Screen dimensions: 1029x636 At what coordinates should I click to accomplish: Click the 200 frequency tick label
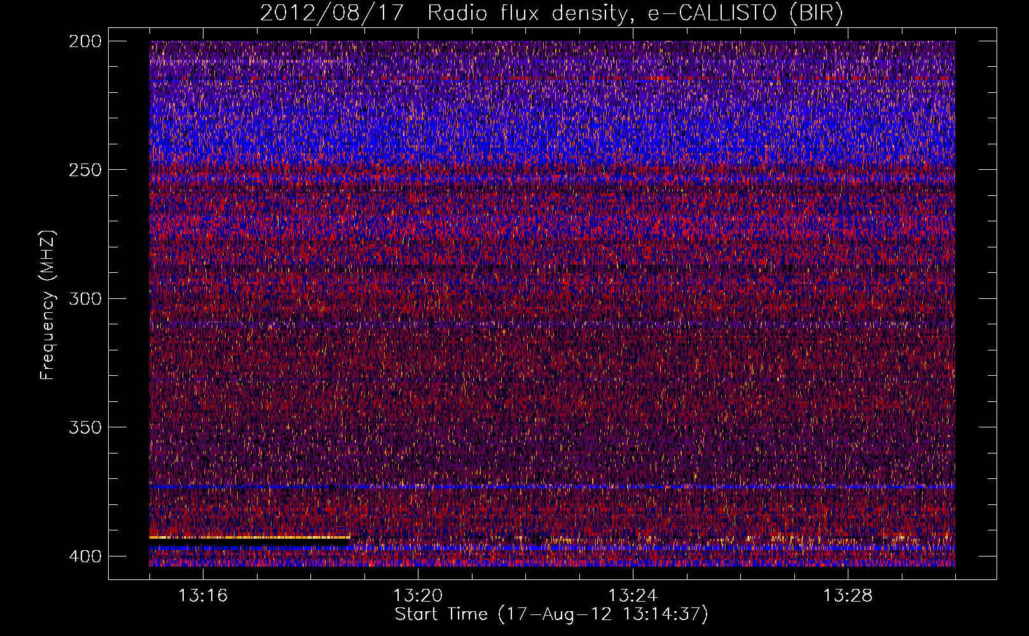pyautogui.click(x=85, y=41)
